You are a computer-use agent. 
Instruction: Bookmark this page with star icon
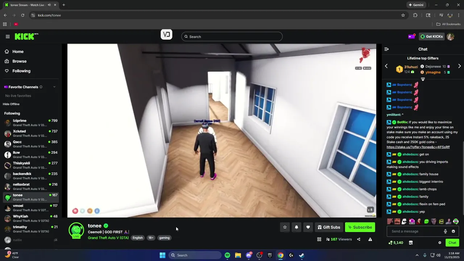pos(403,15)
